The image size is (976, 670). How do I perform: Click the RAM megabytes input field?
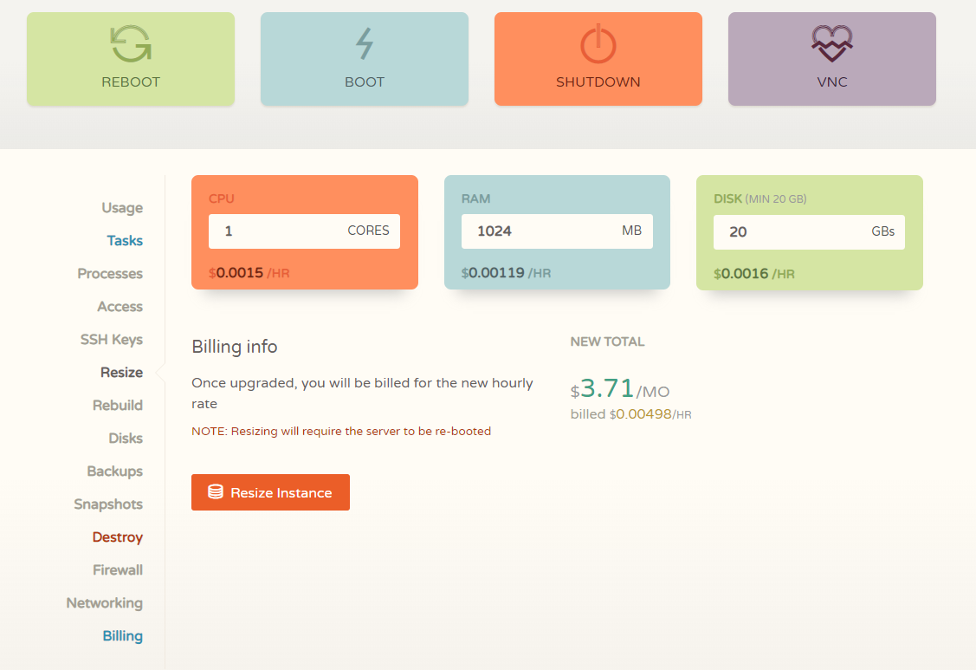[x=537, y=231]
